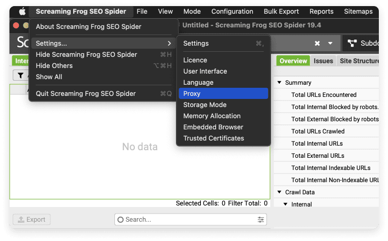Screen dimensions: 388x241
Task: Clear the URL bar with the X icon
Action: coord(317,44)
